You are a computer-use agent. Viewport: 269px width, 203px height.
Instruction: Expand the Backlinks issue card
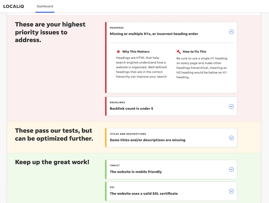pyautogui.click(x=231, y=106)
